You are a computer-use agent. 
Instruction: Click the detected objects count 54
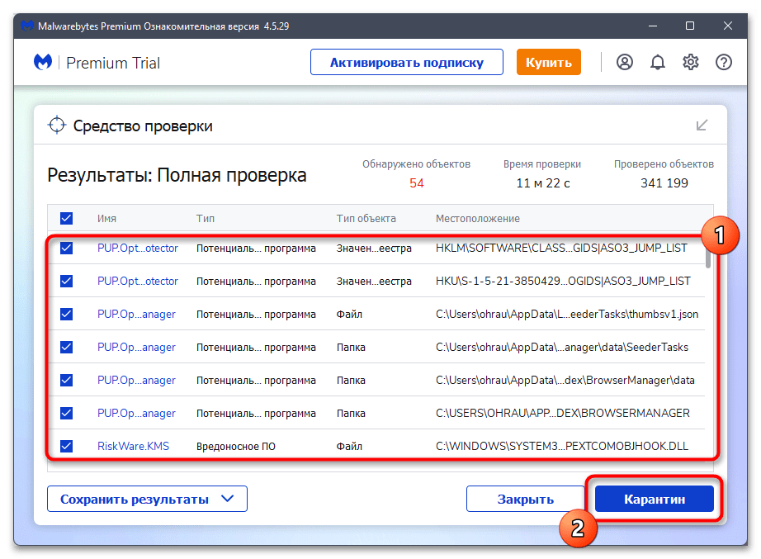(417, 183)
